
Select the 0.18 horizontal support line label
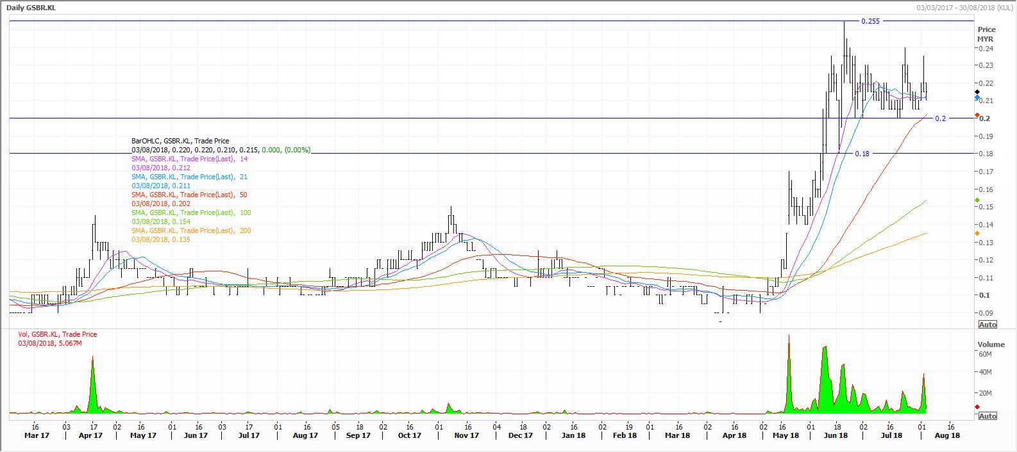click(x=862, y=154)
